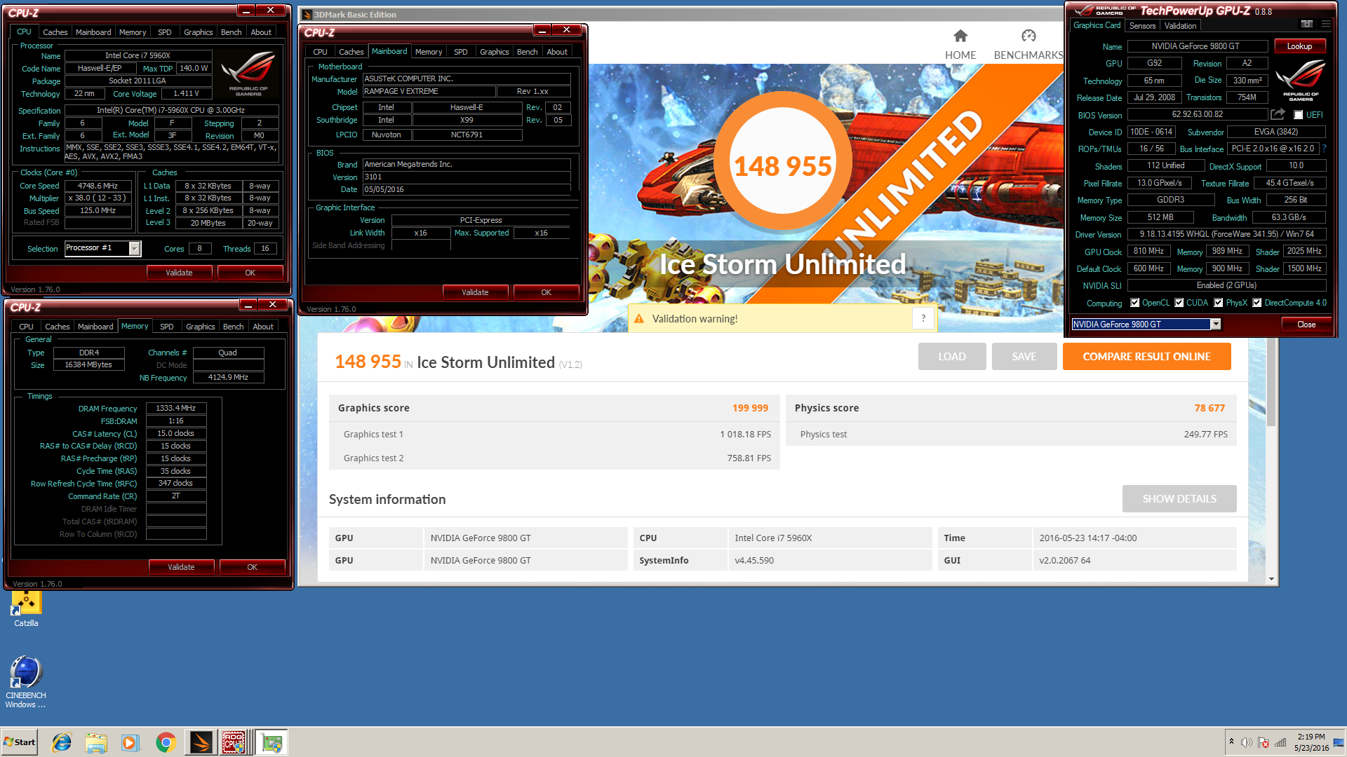1347x757 pixels.
Task: Open the CINEBENCH Windows desktop shortcut
Action: tap(26, 681)
